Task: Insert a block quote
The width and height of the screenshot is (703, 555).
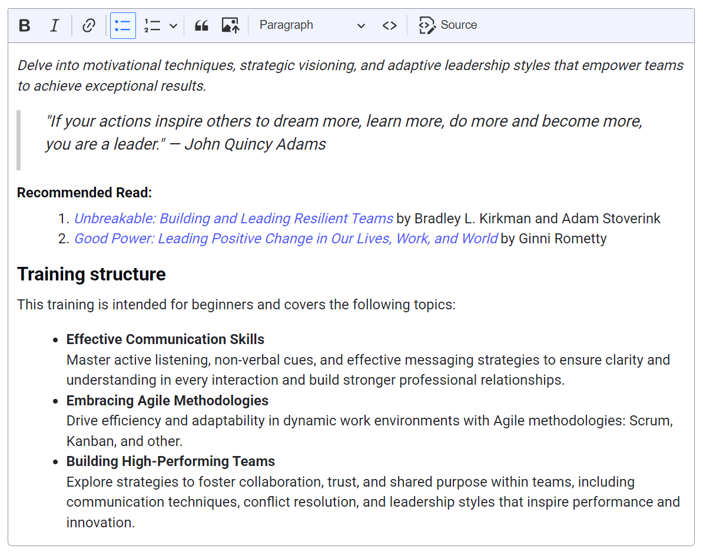Action: (201, 25)
